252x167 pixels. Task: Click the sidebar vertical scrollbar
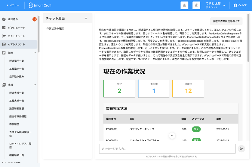point(39,34)
